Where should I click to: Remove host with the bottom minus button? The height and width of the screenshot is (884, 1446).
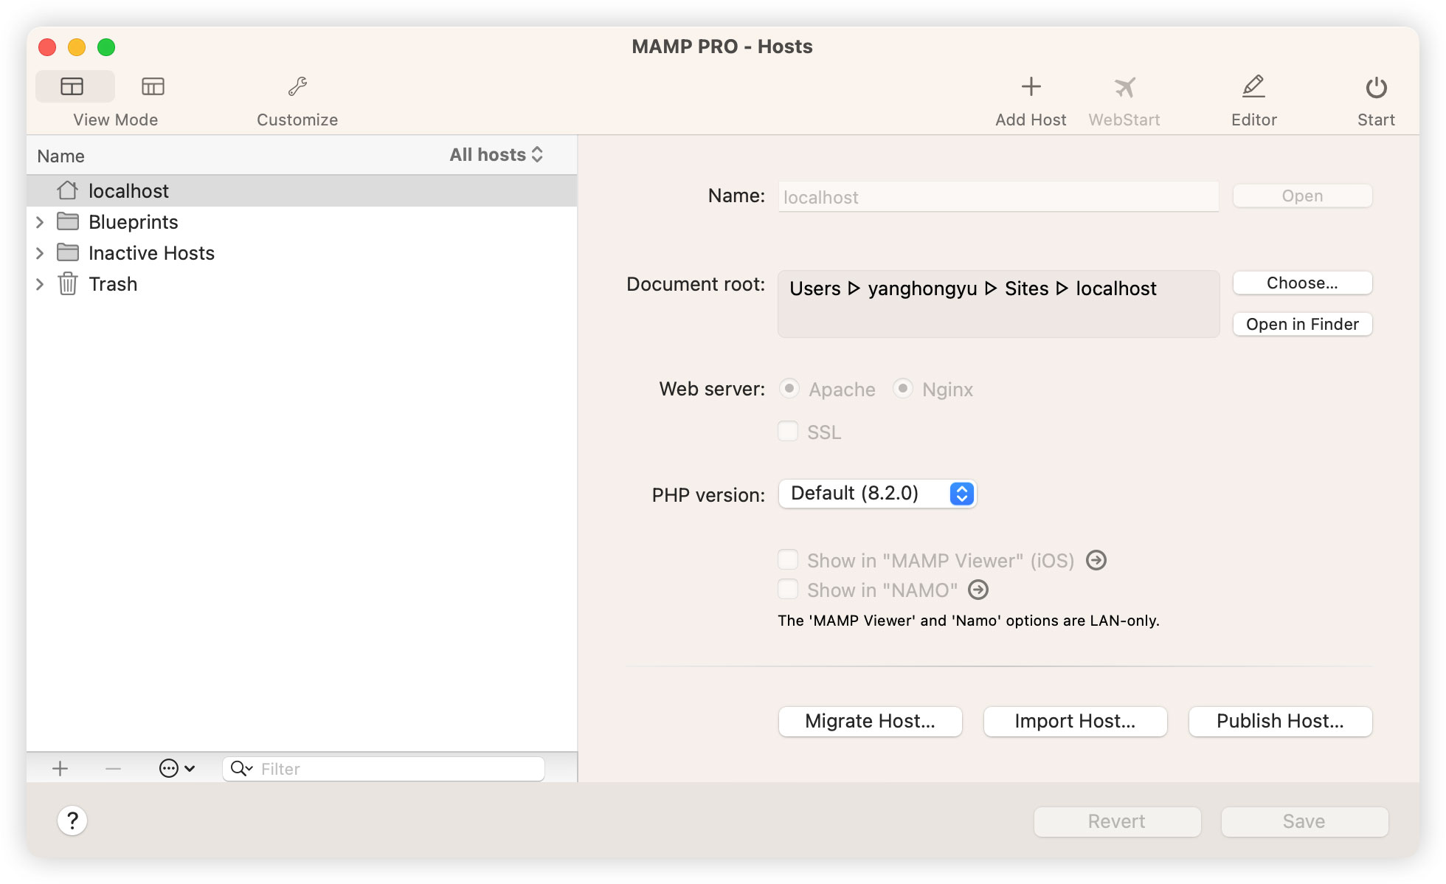[113, 769]
